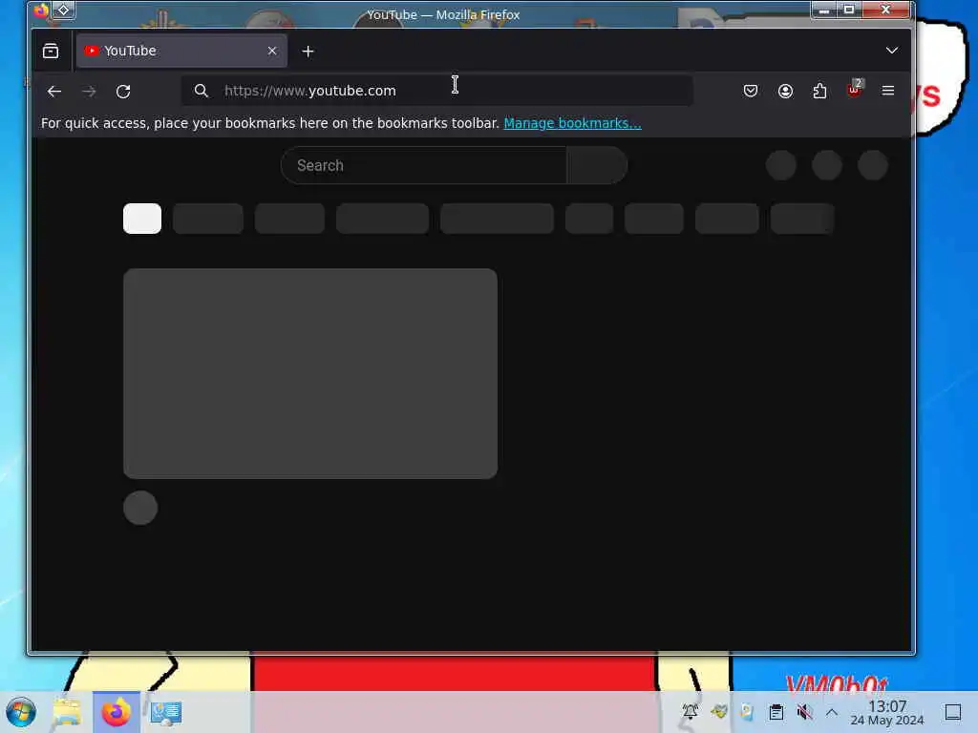This screenshot has height=733, width=978.
Task: Expand the list all tabs chevron
Action: click(x=892, y=51)
